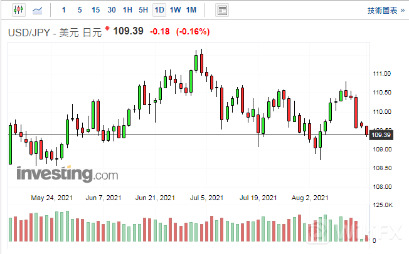The height and width of the screenshot is (254, 409).
Task: Switch to the area chart icon
Action: click(38, 10)
